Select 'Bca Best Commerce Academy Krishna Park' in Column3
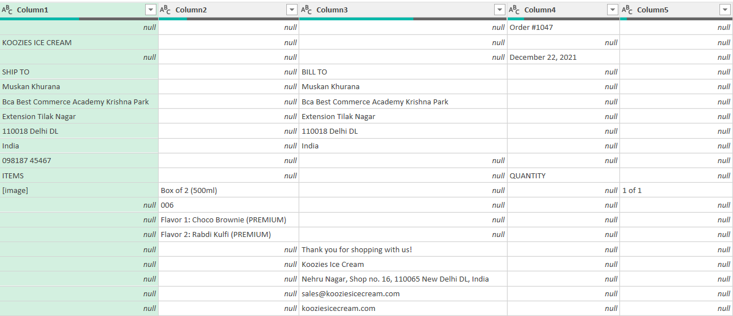 (x=403, y=102)
